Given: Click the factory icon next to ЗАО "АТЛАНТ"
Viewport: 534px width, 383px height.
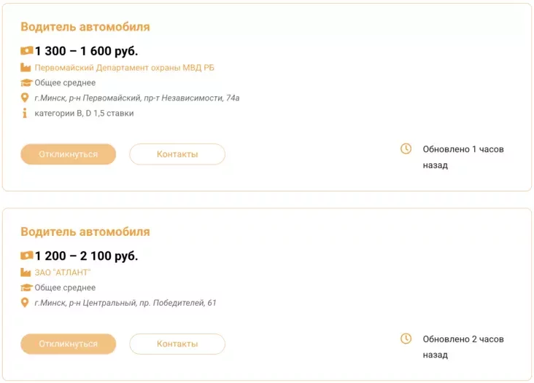Looking at the screenshot, I should (x=27, y=272).
